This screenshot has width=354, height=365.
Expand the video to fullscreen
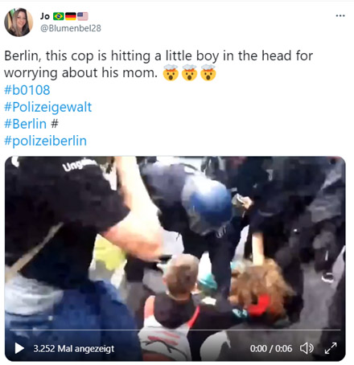pyautogui.click(x=331, y=348)
